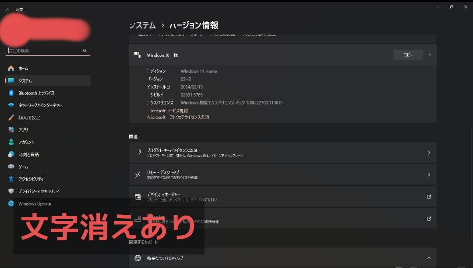Click the アプリ sidebar icon

11,129
